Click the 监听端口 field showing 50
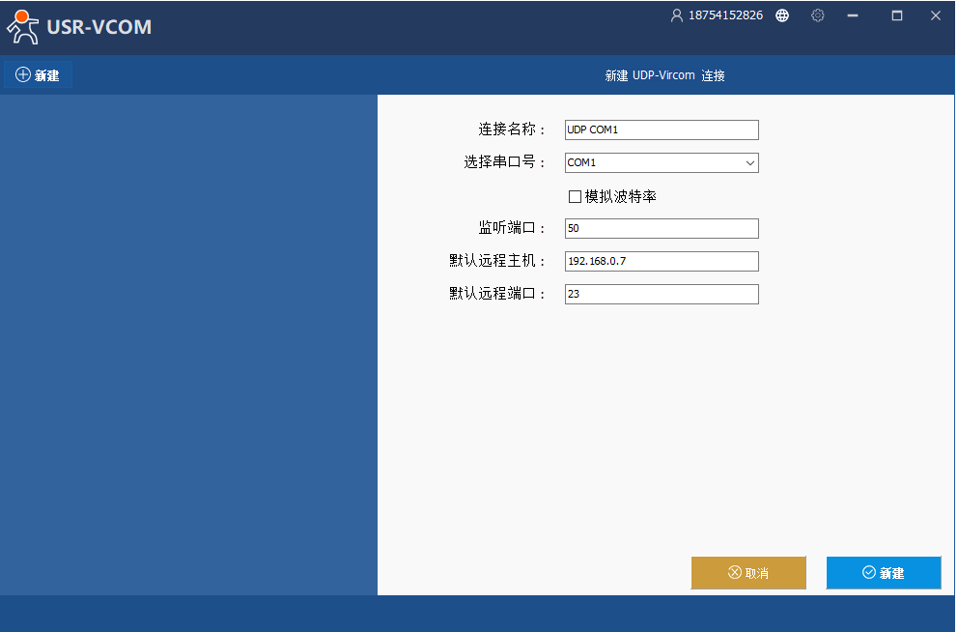 [x=662, y=229]
